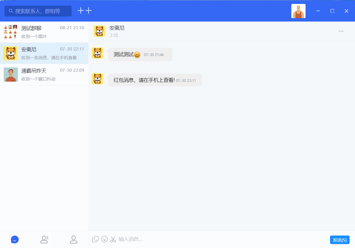Open the contacts list sidebar icon

(x=44, y=239)
